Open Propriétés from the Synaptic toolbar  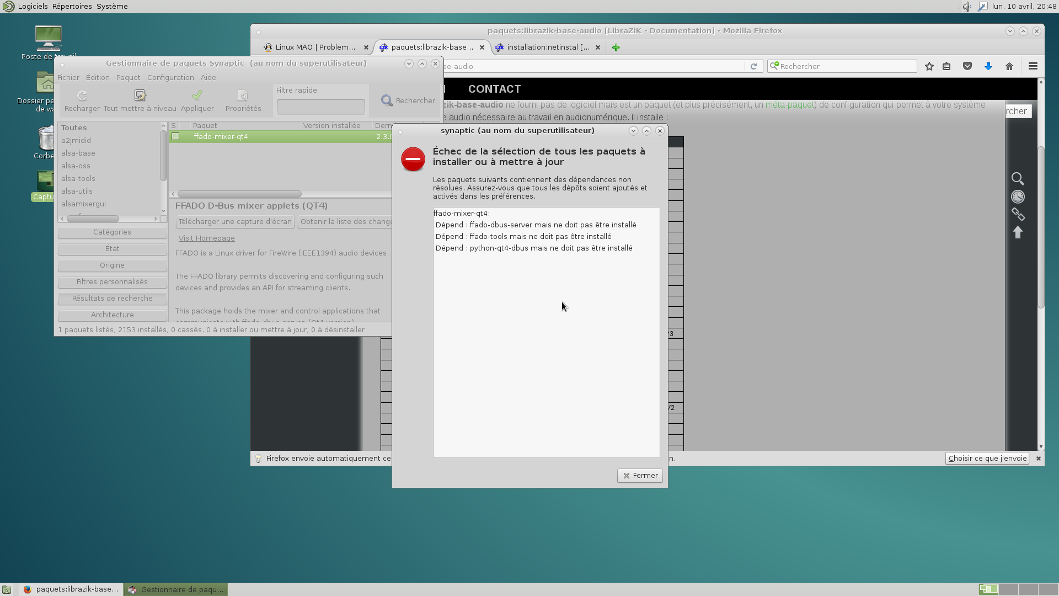[243, 95]
